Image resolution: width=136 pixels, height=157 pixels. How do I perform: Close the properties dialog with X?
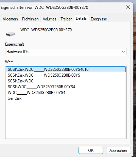point(128,7)
